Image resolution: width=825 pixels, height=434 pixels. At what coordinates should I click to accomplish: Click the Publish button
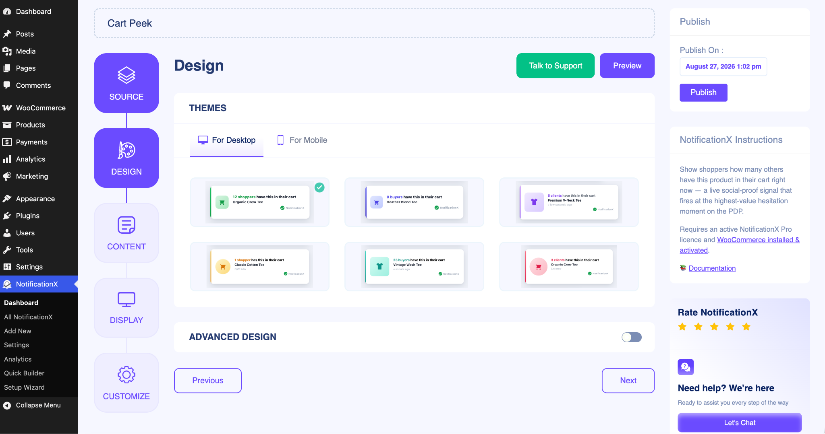click(x=703, y=93)
